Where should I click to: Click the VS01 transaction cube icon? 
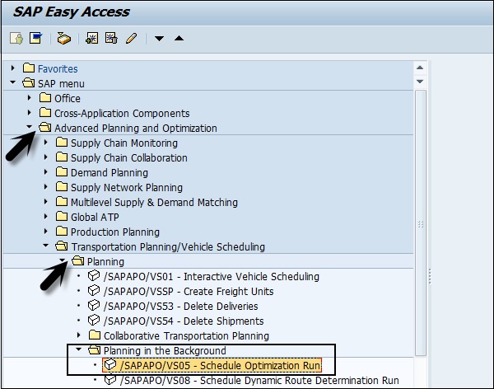pyautogui.click(x=94, y=276)
